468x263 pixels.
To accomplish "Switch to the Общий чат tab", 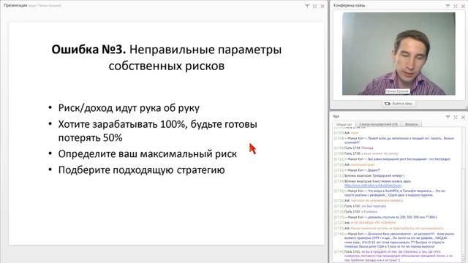I will coord(344,124).
